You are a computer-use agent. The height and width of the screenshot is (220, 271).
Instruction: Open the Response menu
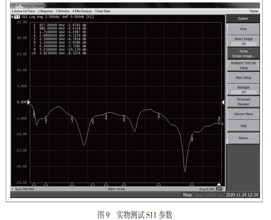coord(45,11)
